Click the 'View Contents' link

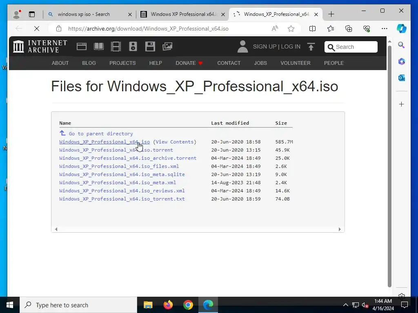coord(174,142)
